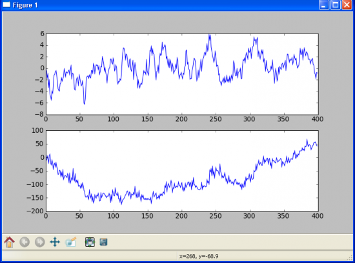Close the Figure 1 window
Screen dimensions: 355x263
[347, 5]
